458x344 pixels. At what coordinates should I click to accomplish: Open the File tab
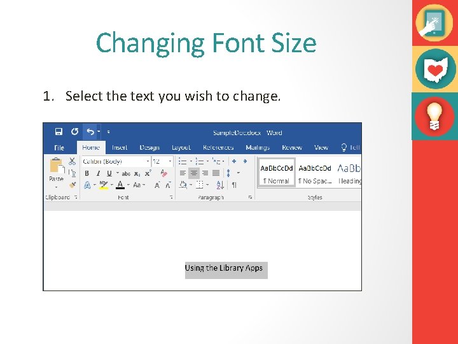point(59,148)
